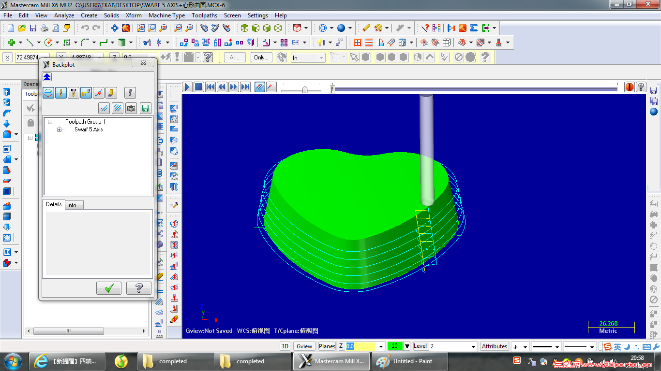Click the Trim scissors icon

(147, 43)
